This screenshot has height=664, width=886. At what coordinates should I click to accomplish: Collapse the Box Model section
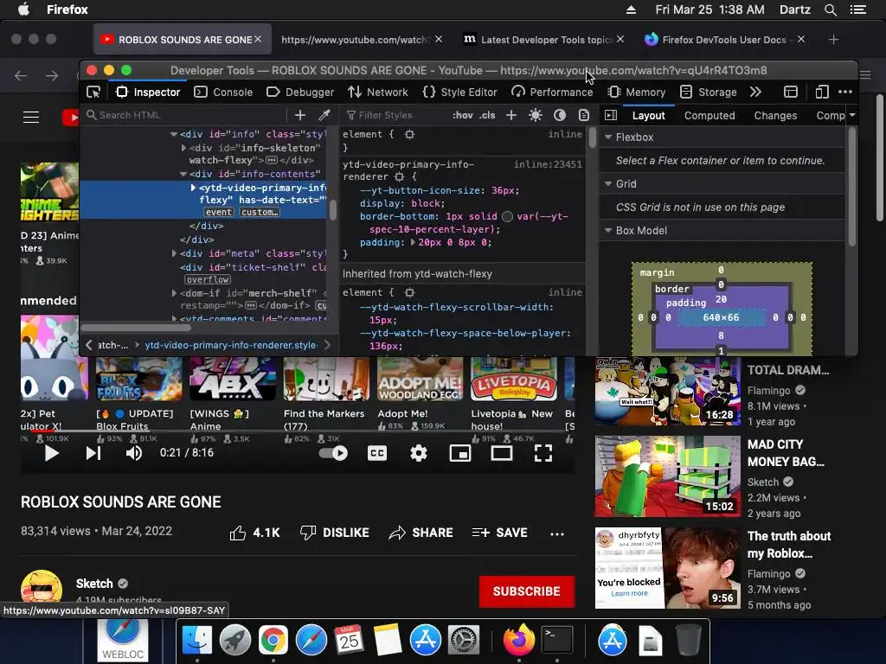[x=608, y=230]
